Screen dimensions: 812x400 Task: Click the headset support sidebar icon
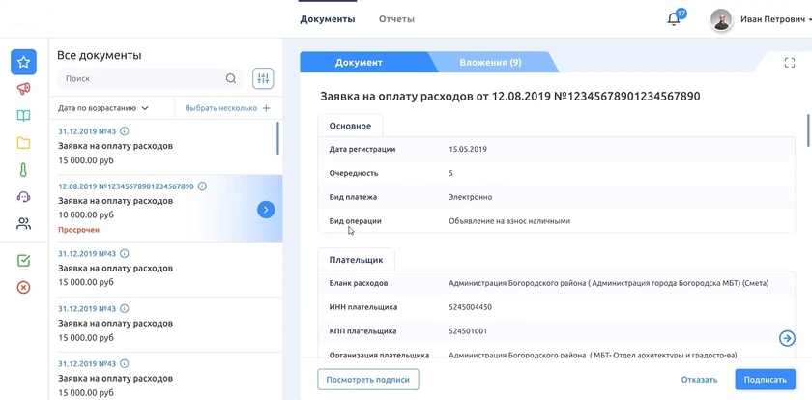pyautogui.click(x=23, y=197)
